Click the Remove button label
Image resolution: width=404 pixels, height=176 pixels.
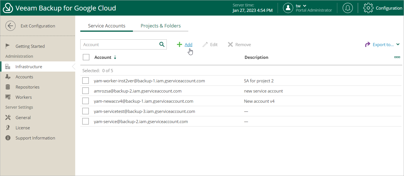[x=243, y=44]
